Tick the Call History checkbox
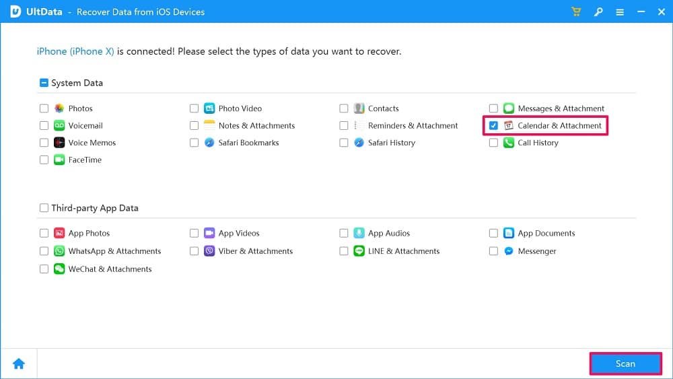 493,143
